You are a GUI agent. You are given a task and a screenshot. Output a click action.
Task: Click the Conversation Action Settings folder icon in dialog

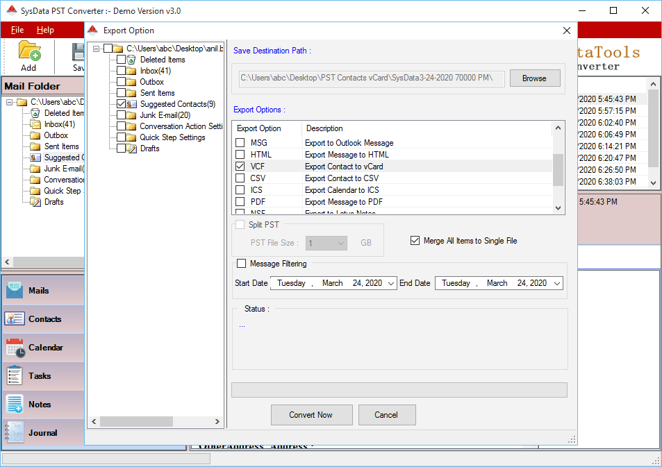coord(131,126)
